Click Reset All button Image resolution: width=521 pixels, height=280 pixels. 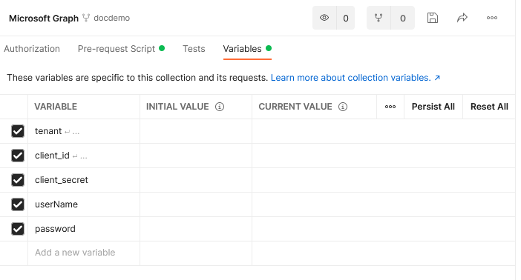(489, 107)
